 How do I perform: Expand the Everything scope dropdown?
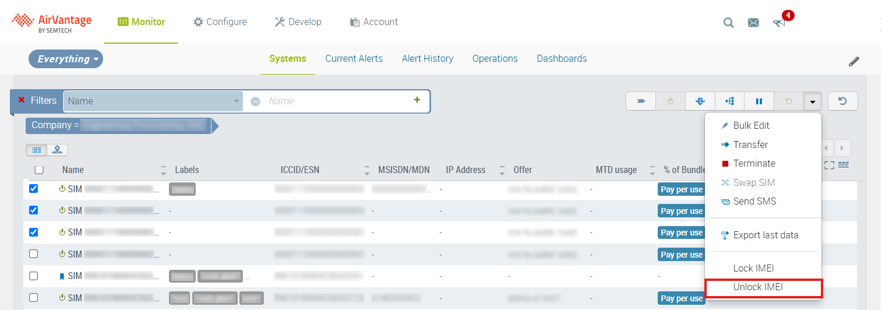(66, 59)
